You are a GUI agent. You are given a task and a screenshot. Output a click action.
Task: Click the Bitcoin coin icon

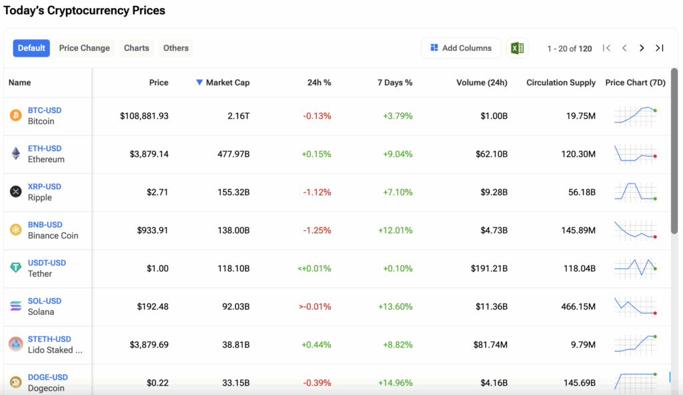pos(15,115)
